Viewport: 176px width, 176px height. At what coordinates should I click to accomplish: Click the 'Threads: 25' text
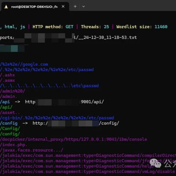click(x=95, y=27)
